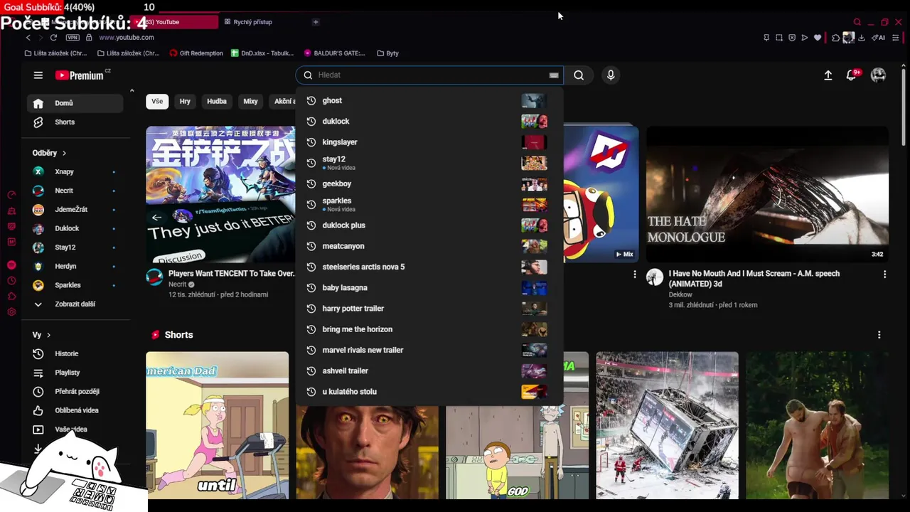Select the Hry filter chip
The image size is (910, 512).
click(185, 102)
